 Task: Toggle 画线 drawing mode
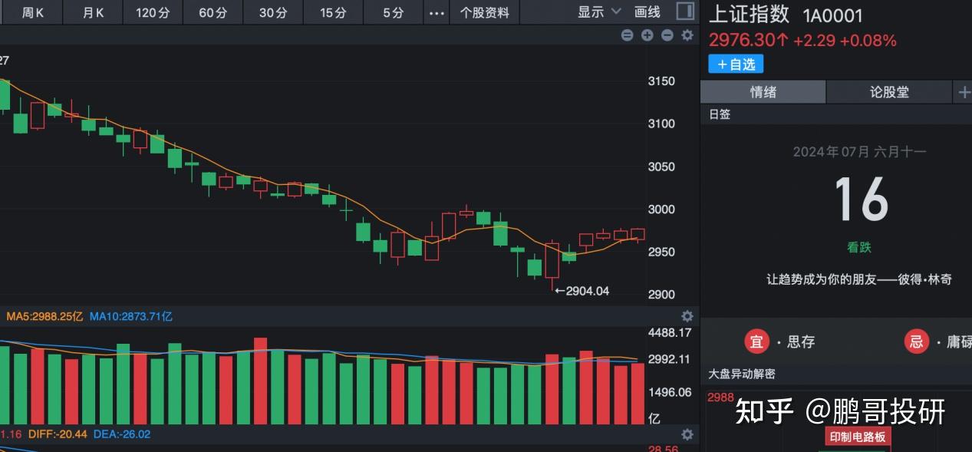point(647,12)
